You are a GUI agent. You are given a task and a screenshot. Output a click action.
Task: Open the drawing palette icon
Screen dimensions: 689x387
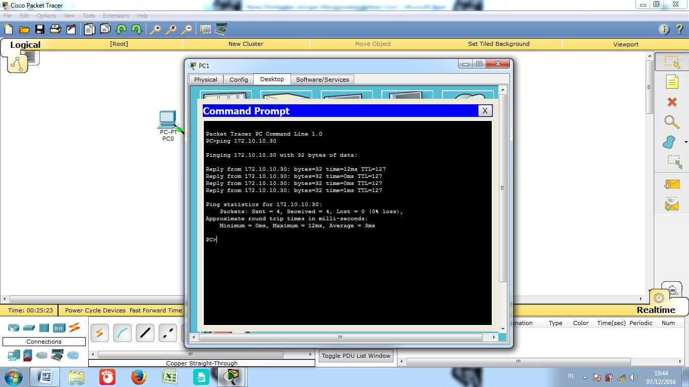(205, 29)
